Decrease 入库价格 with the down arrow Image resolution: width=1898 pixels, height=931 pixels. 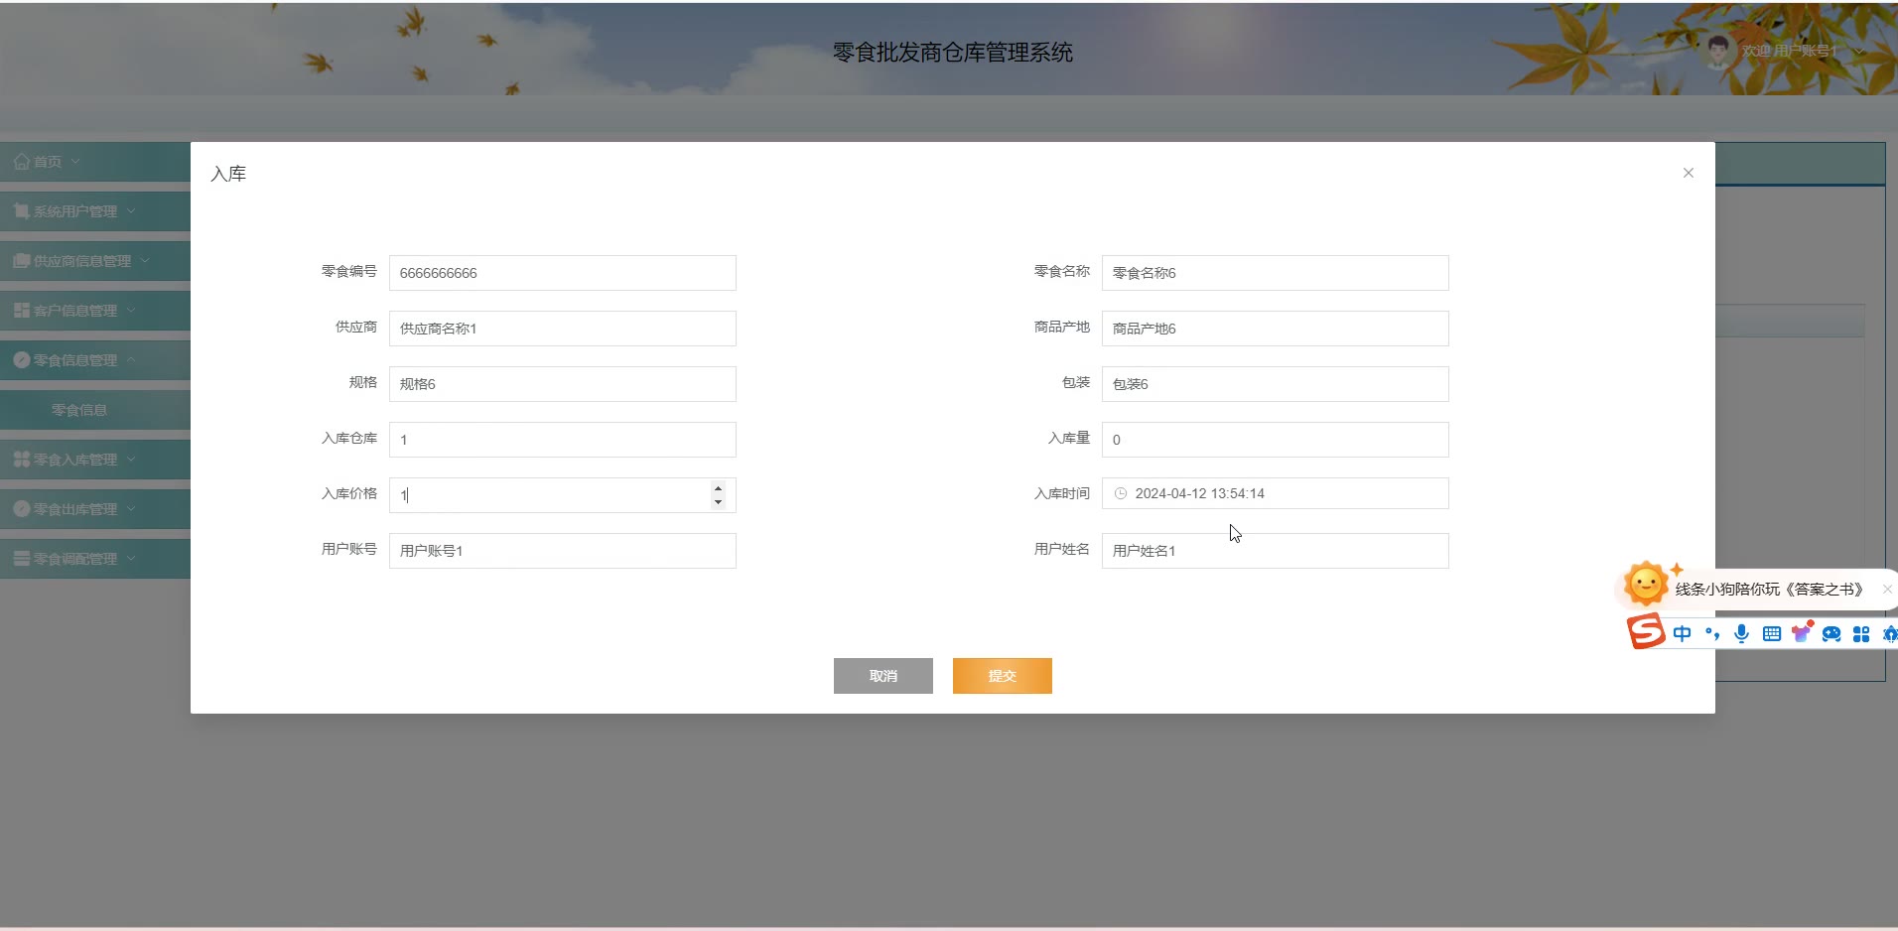(x=718, y=502)
